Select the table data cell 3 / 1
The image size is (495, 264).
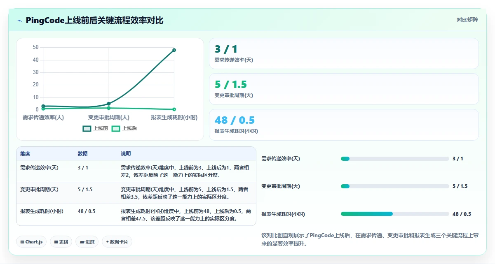pos(83,168)
